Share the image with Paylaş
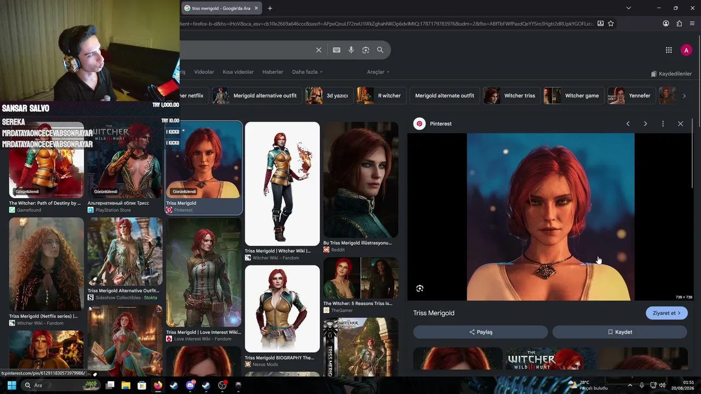This screenshot has height=394, width=701. [x=480, y=332]
